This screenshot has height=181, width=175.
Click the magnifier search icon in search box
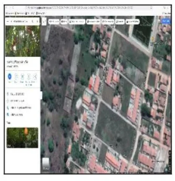tap(32, 21)
